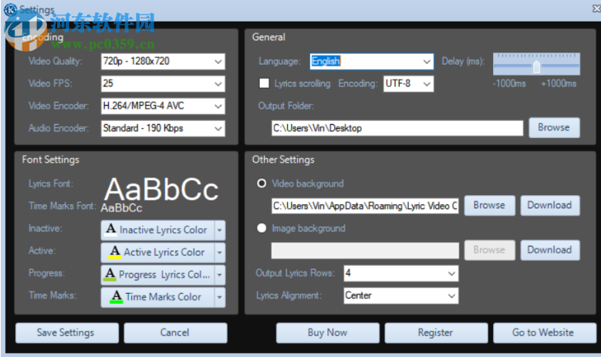The height and width of the screenshot is (357, 601).
Task: Expand the Progress Lyrics Color arrow
Action: tap(220, 274)
